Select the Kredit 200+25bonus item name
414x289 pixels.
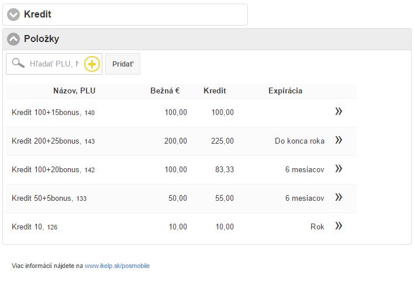pyautogui.click(x=46, y=141)
